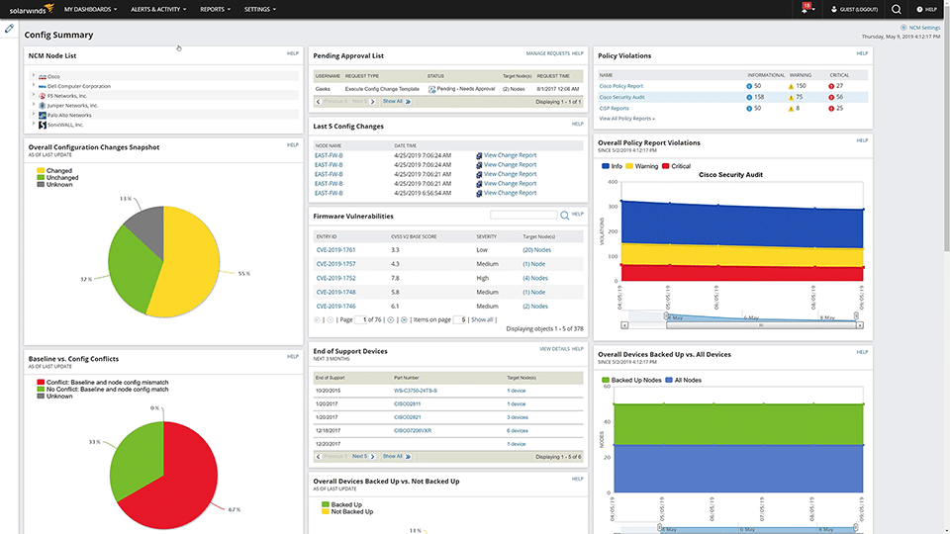This screenshot has height=534, width=950.
Task: Click the first View Change Report icon
Action: click(479, 155)
